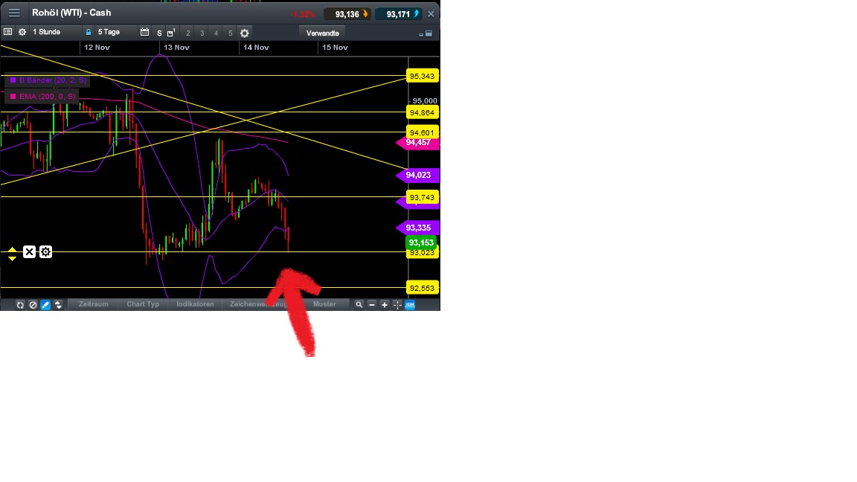The height and width of the screenshot is (482, 857).
Task: Delete the chart drawing via its X icon
Action: (29, 251)
